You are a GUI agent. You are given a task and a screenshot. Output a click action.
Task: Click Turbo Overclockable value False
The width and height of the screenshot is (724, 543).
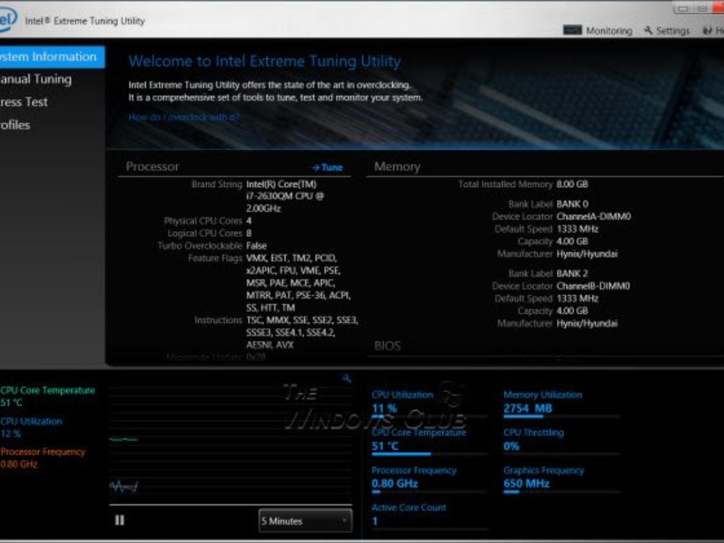[x=256, y=246]
